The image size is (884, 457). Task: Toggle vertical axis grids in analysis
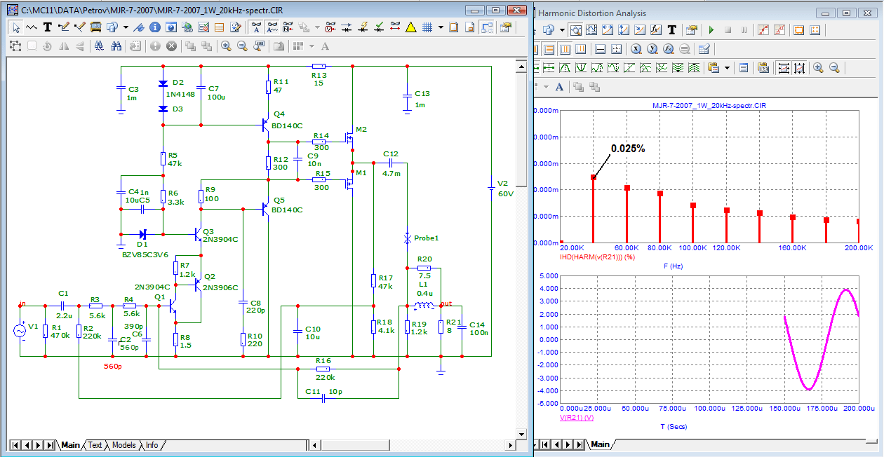(x=565, y=49)
